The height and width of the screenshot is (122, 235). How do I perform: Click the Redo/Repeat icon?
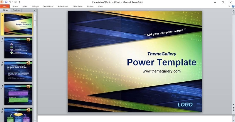click(16, 2)
